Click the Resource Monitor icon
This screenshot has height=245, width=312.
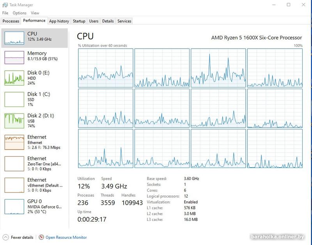[41, 237]
